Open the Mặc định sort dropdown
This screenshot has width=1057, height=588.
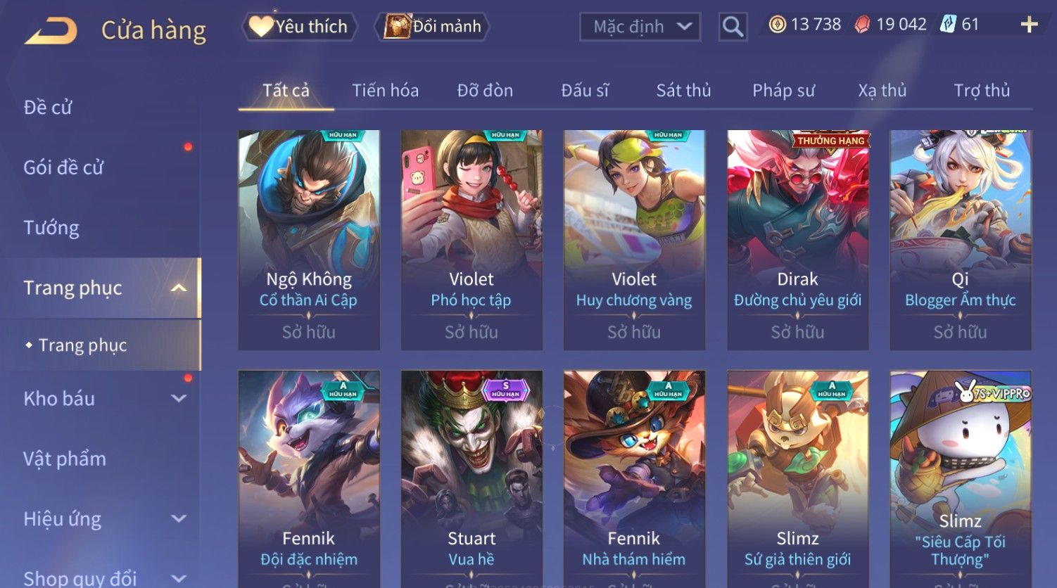[x=640, y=27]
